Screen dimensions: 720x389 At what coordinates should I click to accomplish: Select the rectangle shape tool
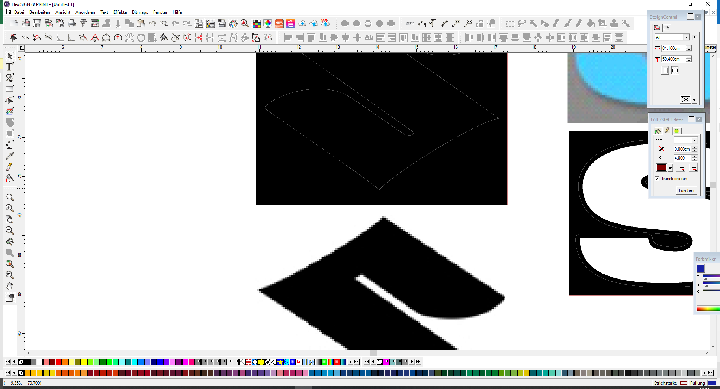click(x=10, y=89)
